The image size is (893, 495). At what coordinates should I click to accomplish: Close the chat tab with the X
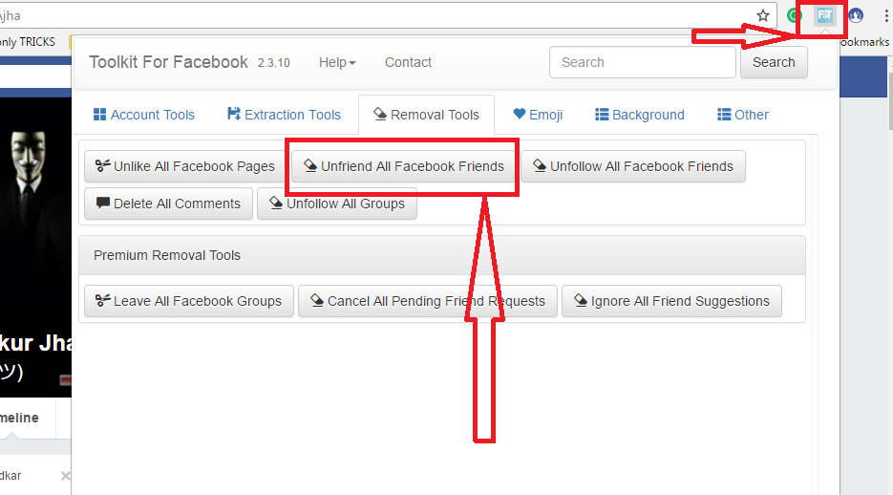[x=66, y=476]
